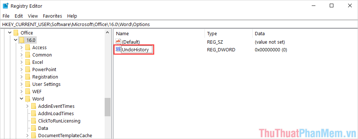
Task: Click the Registration folder icon
Action: [x=28, y=77]
